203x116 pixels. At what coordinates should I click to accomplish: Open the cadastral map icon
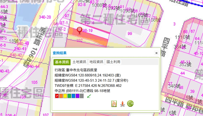coord(114,104)
